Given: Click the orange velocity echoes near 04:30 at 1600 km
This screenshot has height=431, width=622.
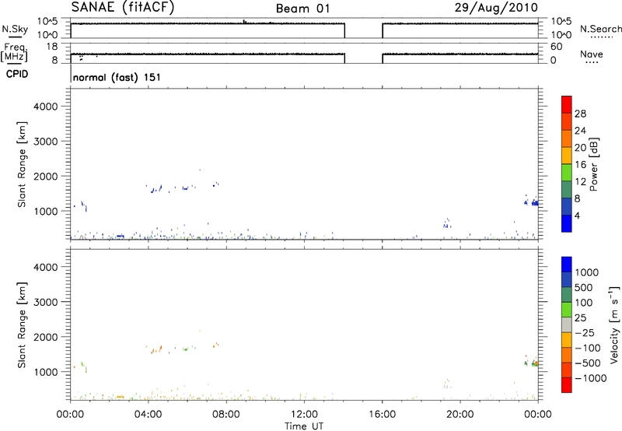Looking at the screenshot, I should click(157, 350).
